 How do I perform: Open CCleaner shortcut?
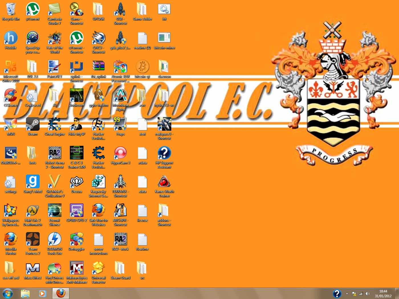click(11, 98)
